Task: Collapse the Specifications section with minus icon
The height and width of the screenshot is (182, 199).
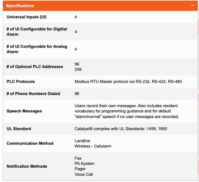Action: [192, 6]
